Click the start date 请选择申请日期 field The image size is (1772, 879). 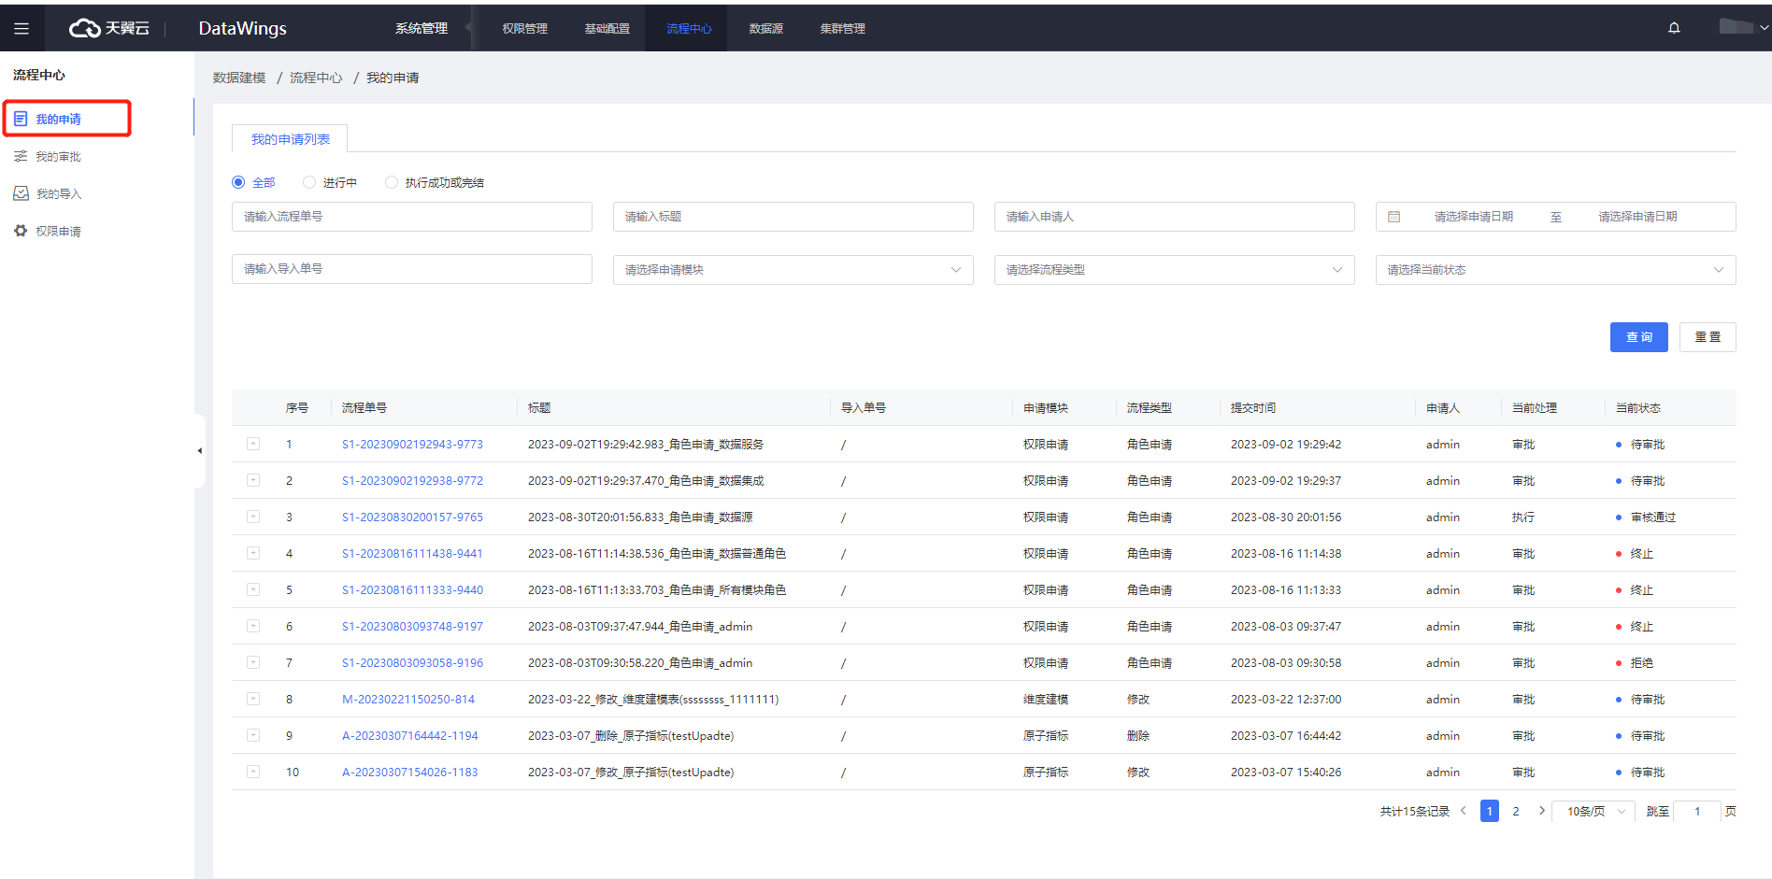click(x=1474, y=217)
